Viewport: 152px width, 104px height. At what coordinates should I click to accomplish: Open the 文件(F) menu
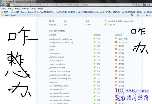pos(4,8)
